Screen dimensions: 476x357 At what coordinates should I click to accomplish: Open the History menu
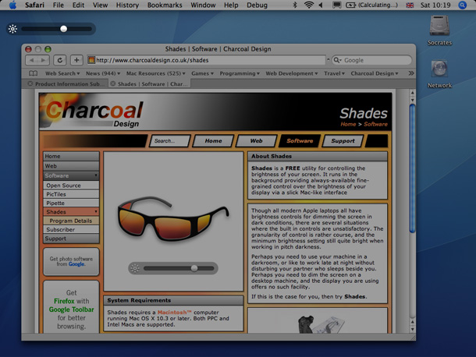127,5
